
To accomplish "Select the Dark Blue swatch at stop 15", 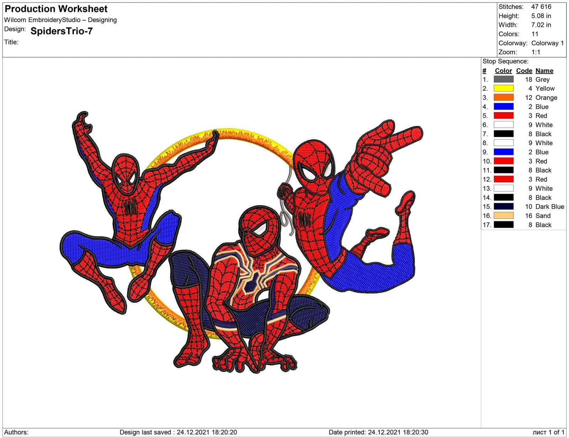I will point(503,206).
